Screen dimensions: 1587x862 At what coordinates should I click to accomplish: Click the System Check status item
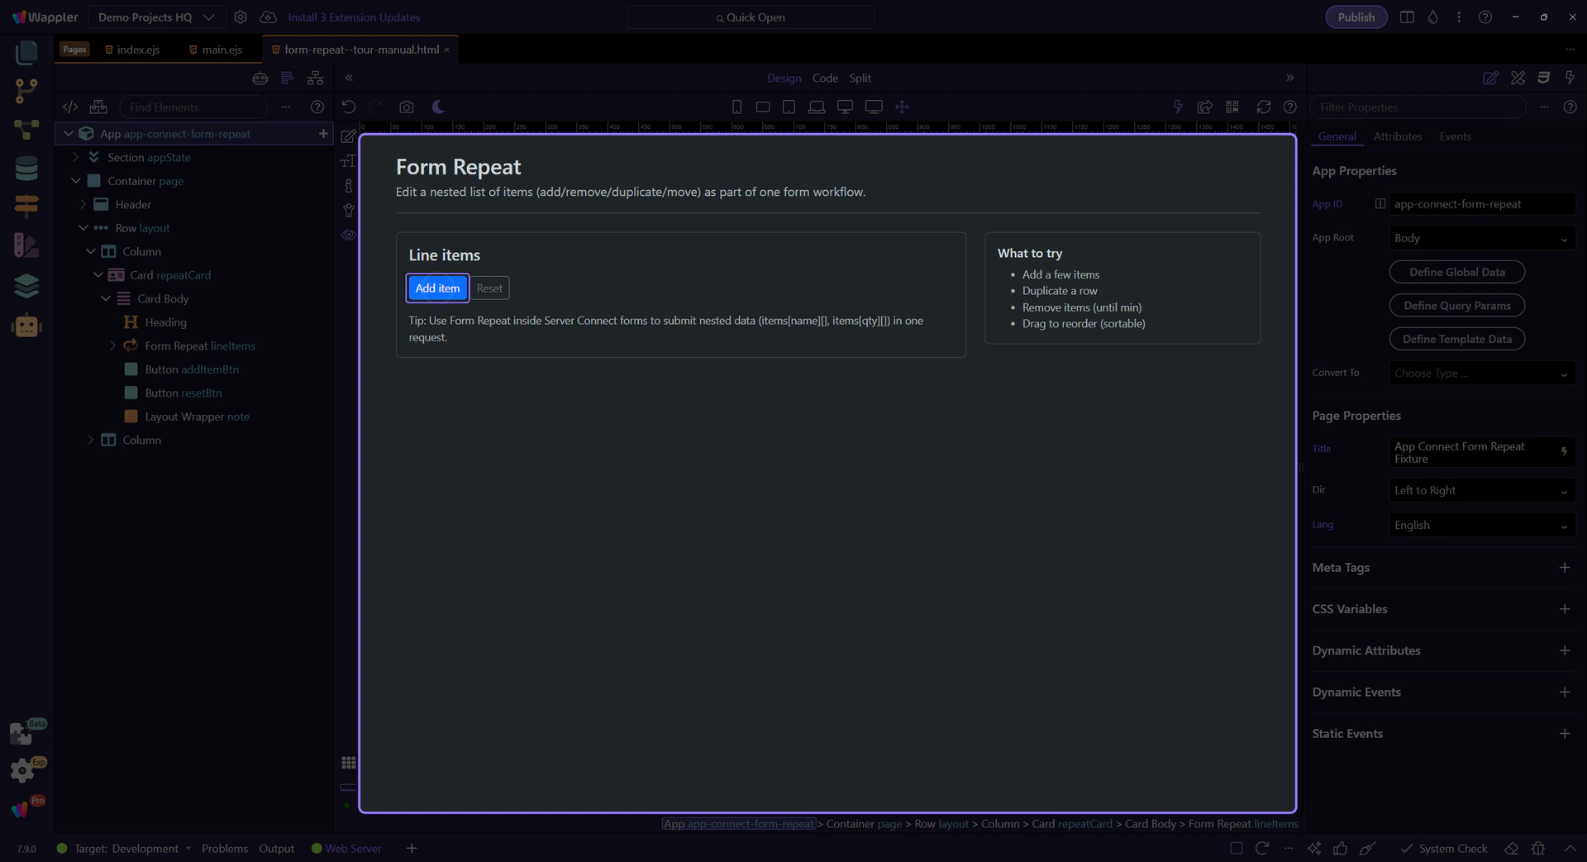[1443, 849]
